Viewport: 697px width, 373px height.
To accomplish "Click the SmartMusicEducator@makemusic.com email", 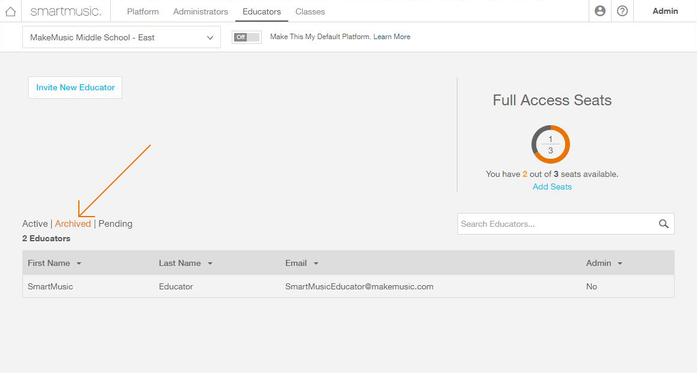I will coord(359,286).
